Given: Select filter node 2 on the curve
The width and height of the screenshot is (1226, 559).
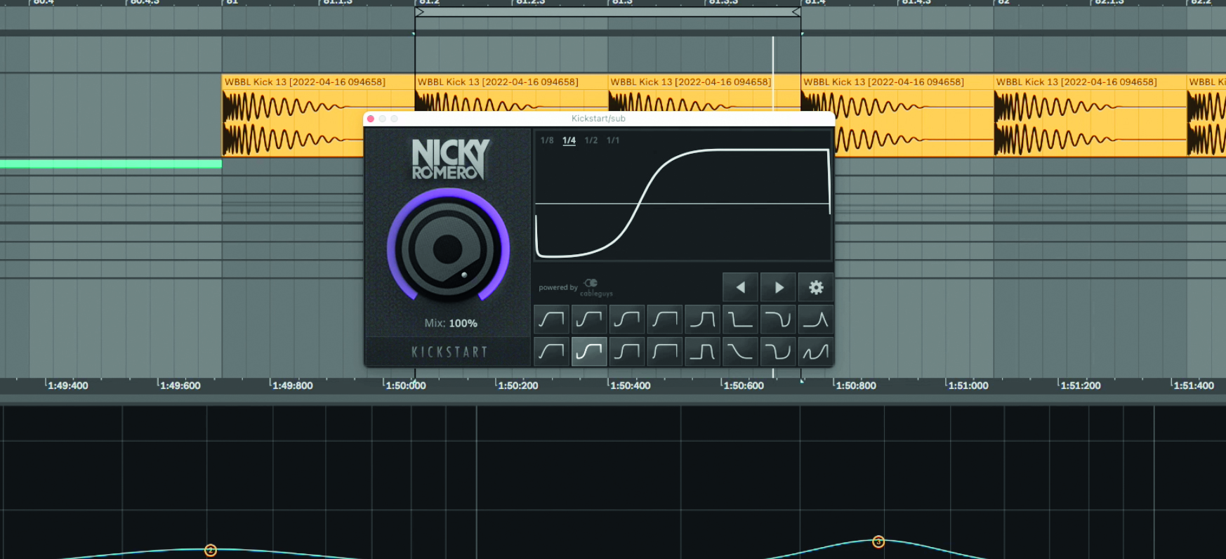Looking at the screenshot, I should click(x=210, y=551).
